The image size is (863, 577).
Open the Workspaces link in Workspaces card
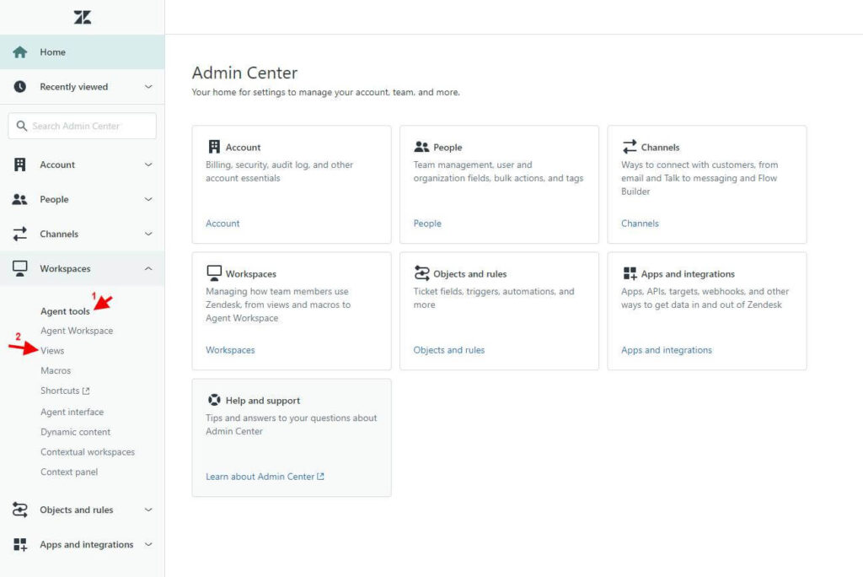point(230,350)
